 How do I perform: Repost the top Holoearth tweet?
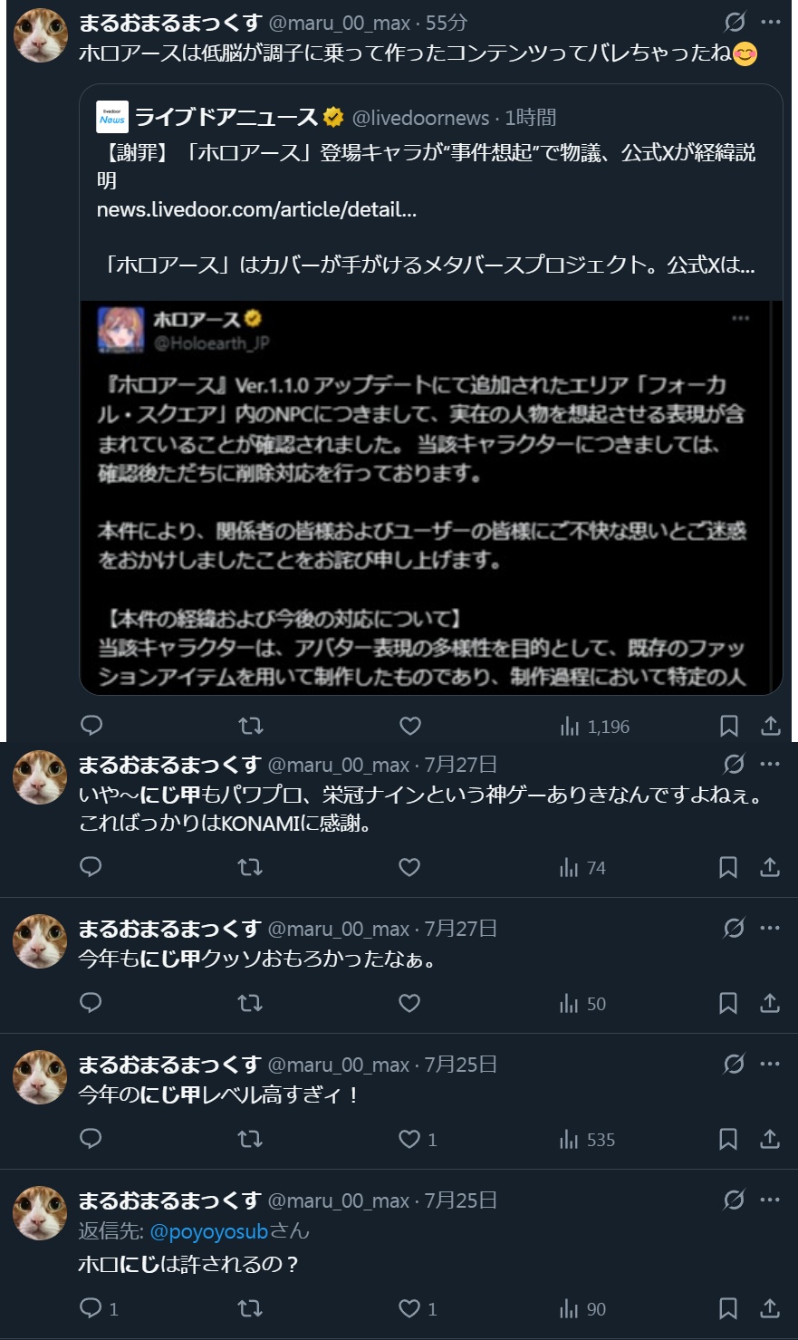pos(250,726)
